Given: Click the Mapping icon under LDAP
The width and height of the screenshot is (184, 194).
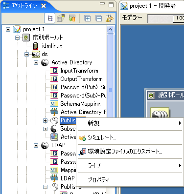Looking at the screenshot, I should (54, 170).
